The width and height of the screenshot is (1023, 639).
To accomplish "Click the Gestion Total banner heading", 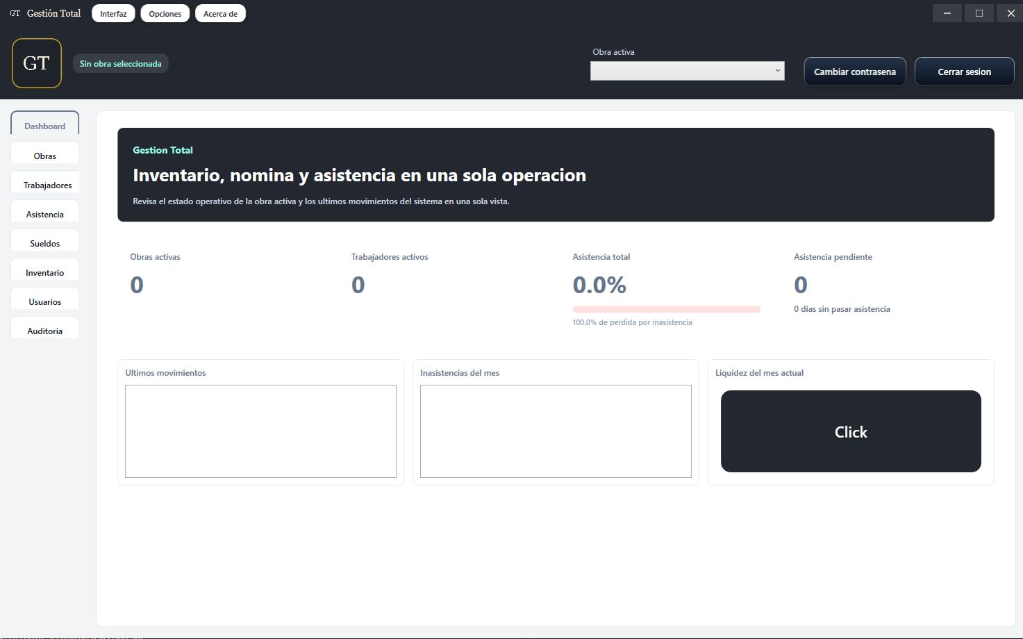I will (x=163, y=150).
